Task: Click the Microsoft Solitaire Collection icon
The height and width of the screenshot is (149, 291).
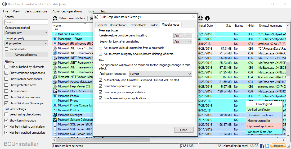Action: click(x=55, y=120)
